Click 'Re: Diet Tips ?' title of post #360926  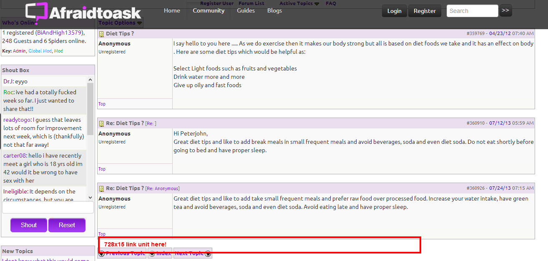pos(125,188)
